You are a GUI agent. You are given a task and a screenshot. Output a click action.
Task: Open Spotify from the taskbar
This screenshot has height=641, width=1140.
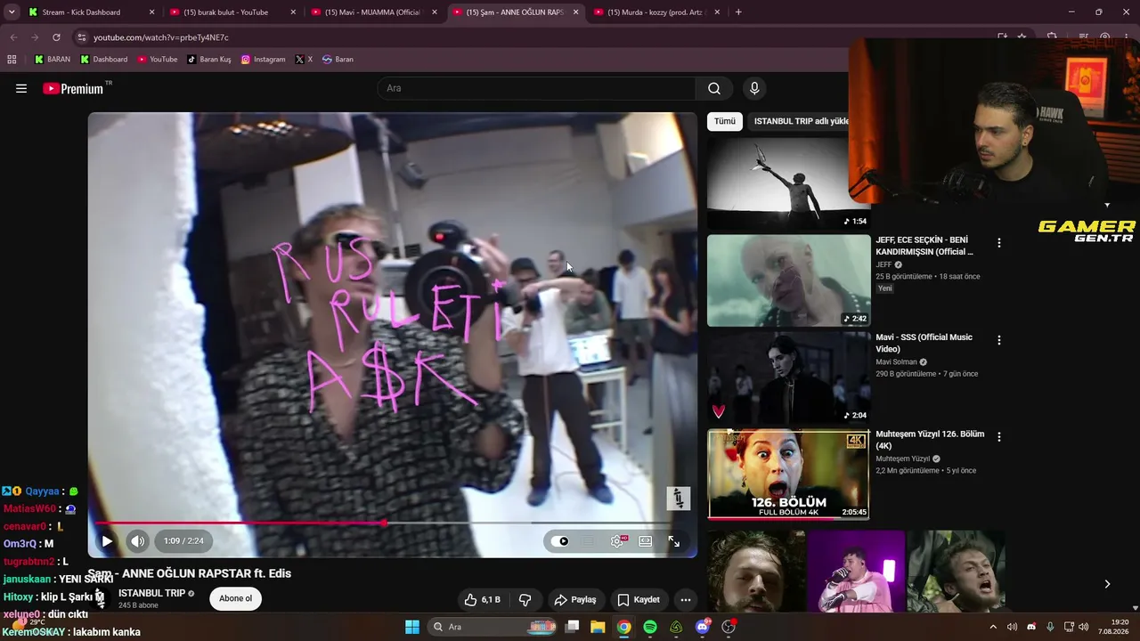tap(650, 627)
